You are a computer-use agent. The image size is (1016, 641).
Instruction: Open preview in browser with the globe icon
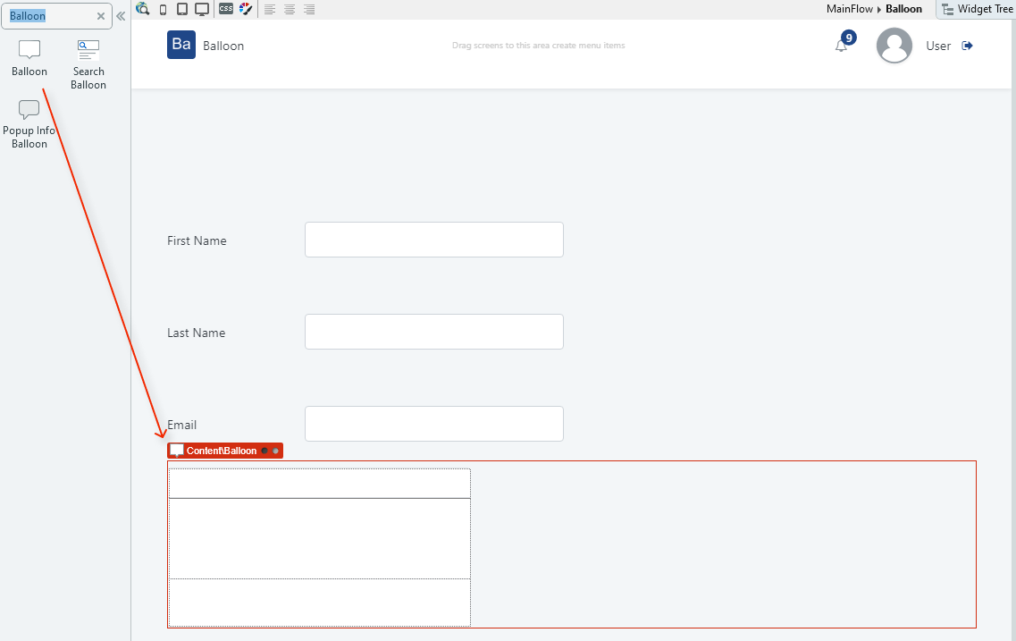point(143,9)
